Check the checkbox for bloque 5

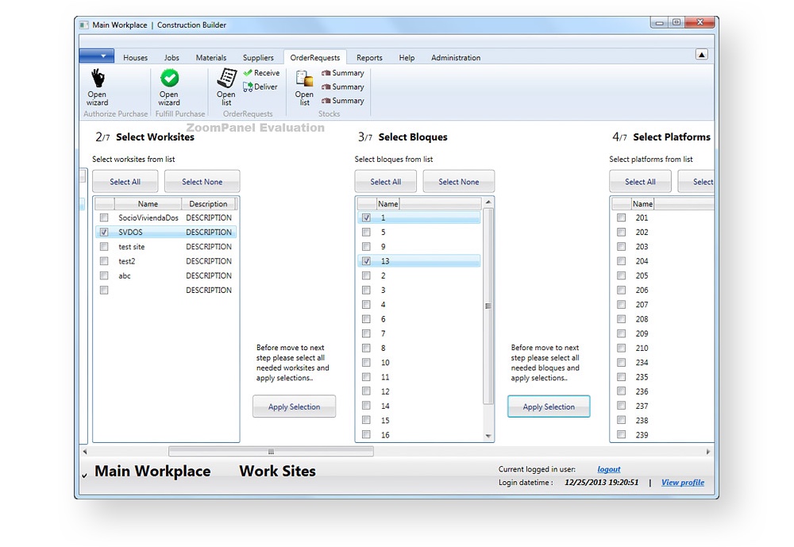(x=366, y=232)
